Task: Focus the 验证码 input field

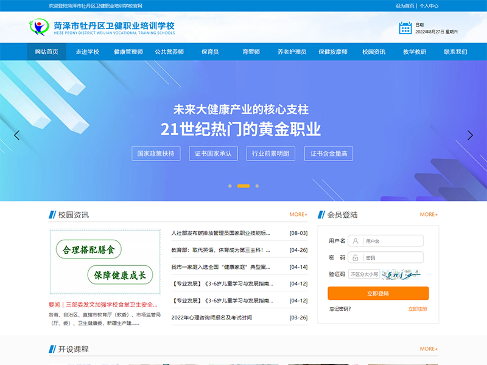Action: point(364,274)
